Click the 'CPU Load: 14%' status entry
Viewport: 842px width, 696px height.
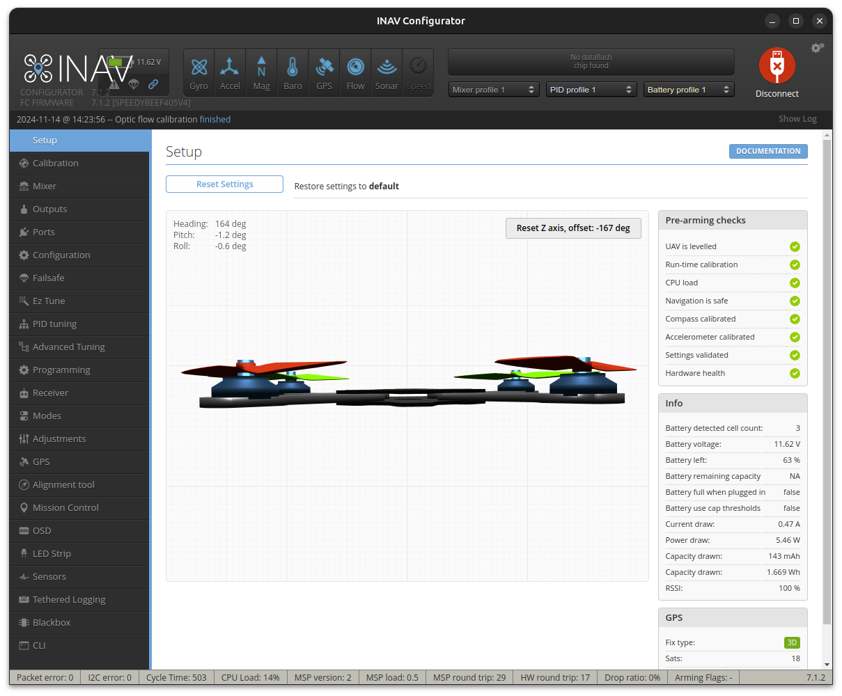[250, 678]
